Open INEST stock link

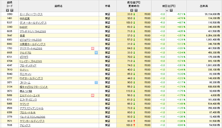coord(23,27)
